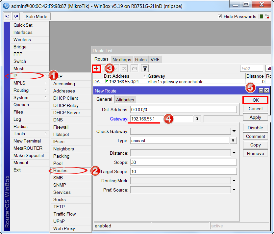This screenshot has width=274, height=234.
Task: Click the disable X icon in Route List toolbar
Action: [124, 68]
